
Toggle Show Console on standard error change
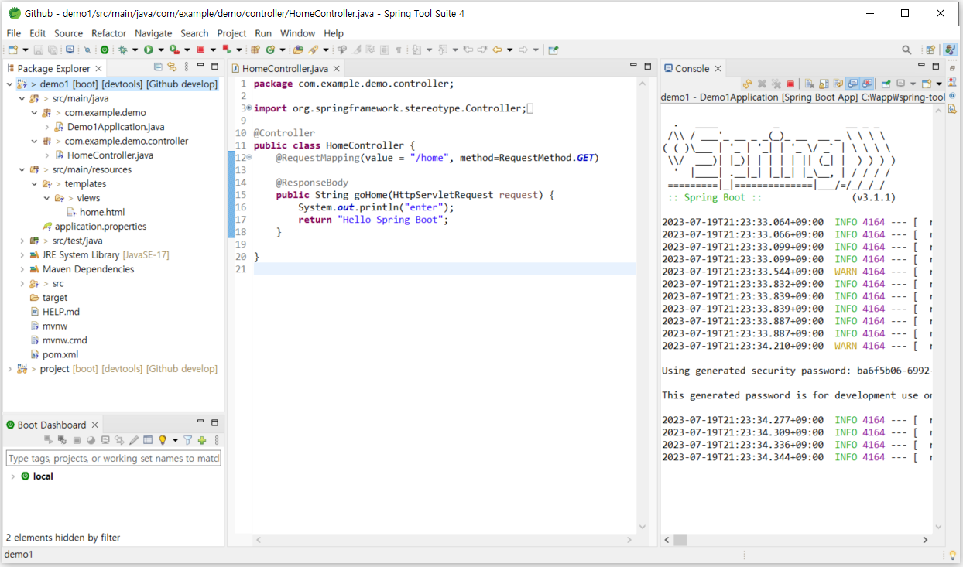[866, 84]
